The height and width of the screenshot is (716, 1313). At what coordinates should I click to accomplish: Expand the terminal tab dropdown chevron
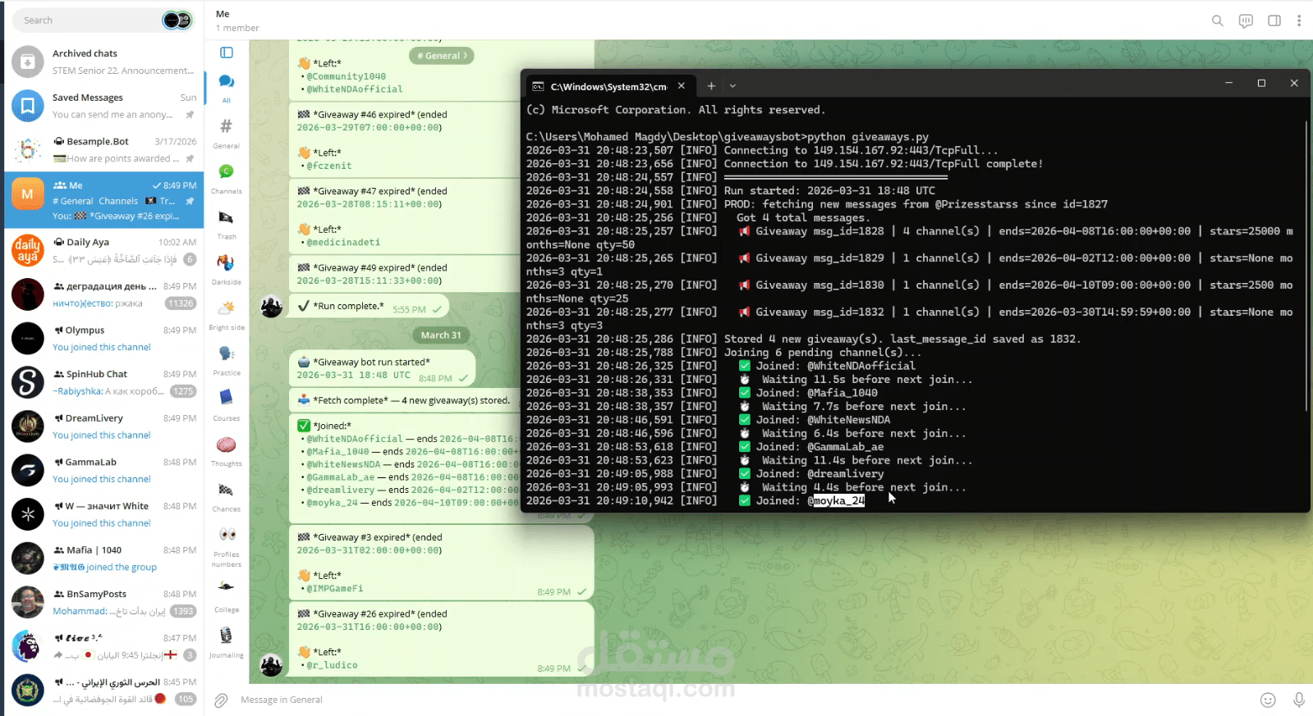[732, 85]
